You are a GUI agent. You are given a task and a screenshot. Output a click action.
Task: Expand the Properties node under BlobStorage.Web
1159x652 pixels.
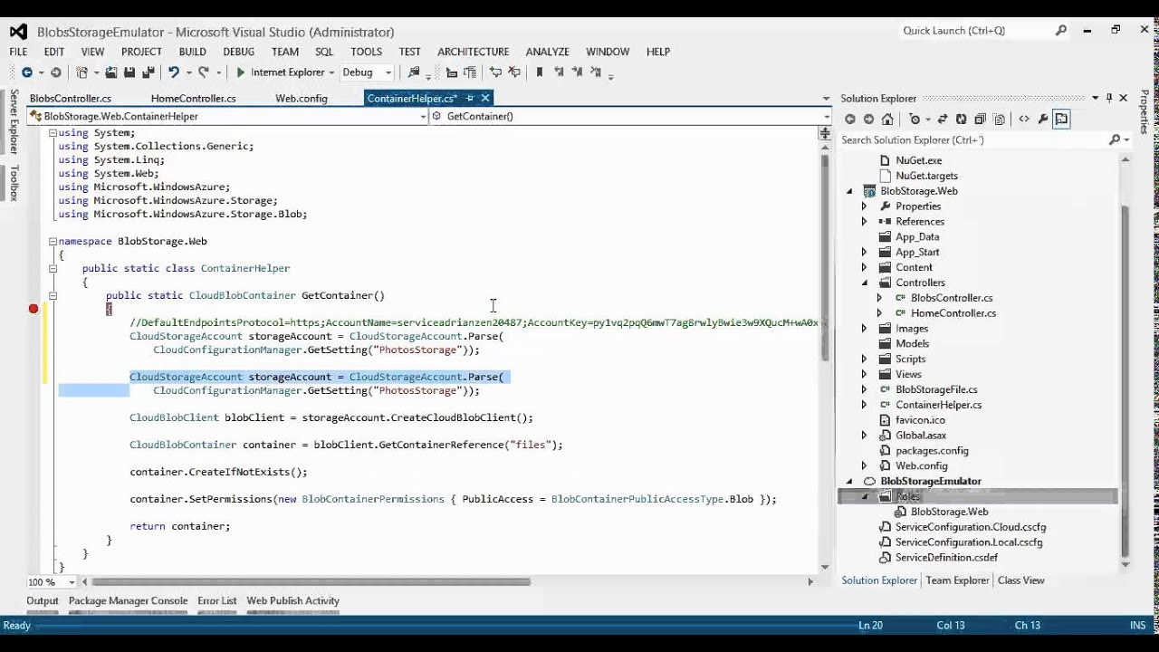(864, 206)
